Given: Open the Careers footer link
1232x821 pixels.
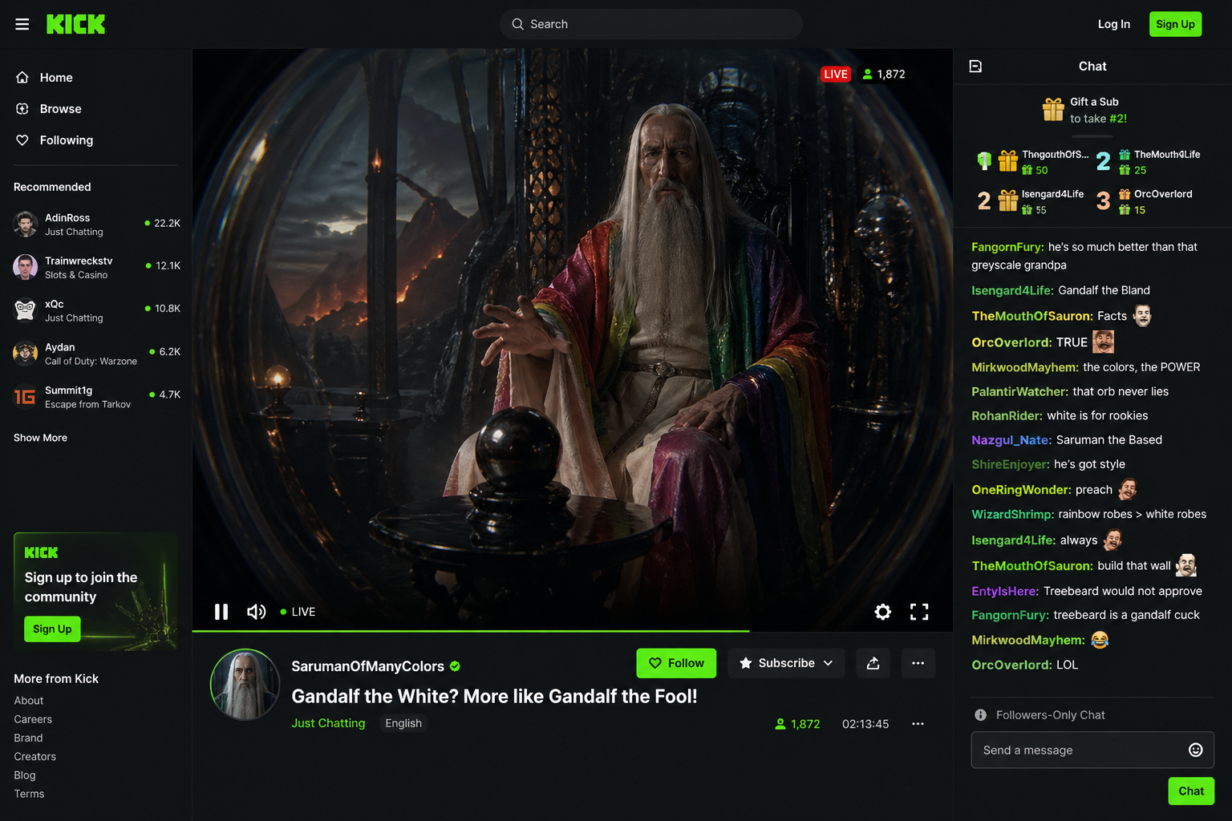Looking at the screenshot, I should pos(33,719).
